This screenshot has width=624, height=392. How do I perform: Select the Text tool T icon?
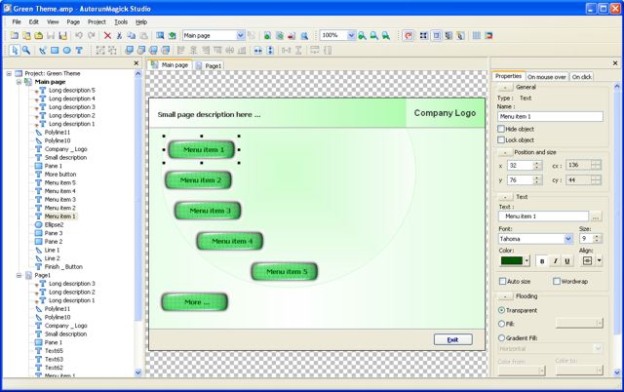pyautogui.click(x=79, y=50)
